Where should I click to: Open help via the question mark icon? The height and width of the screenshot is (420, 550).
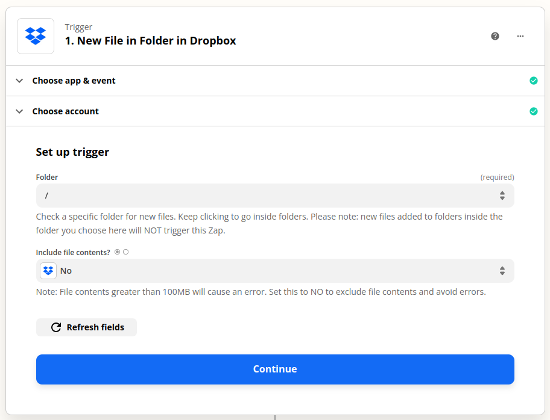tap(495, 36)
